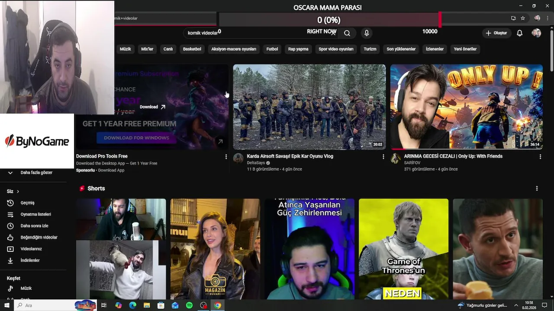Open the Outlook mail taskbar icon
554x311 pixels.
tap(175, 305)
